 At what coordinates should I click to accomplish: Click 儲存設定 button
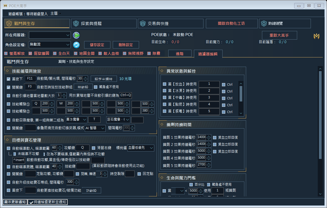97,45
